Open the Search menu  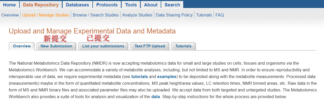(172, 5)
